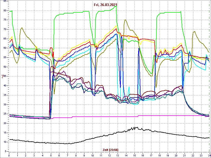The image size is (211, 158).
Task: Click hour 21 on the time axis
Action: [x=184, y=156]
